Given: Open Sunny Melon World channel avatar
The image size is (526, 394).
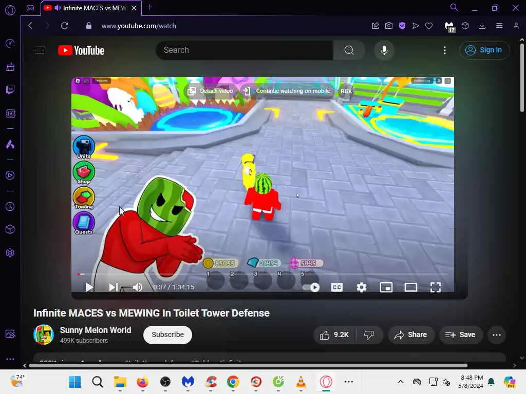Looking at the screenshot, I should pos(44,334).
